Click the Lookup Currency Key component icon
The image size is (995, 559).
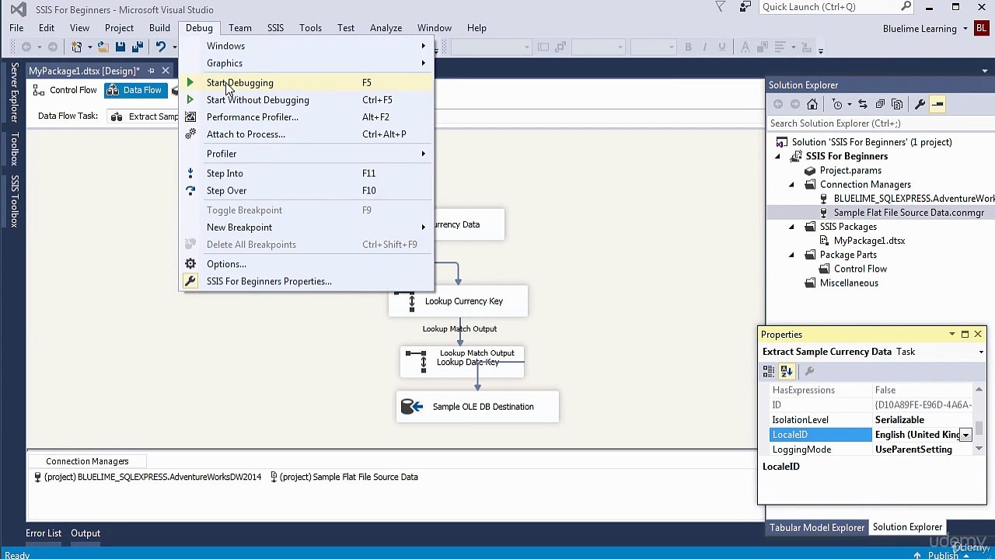click(x=405, y=301)
